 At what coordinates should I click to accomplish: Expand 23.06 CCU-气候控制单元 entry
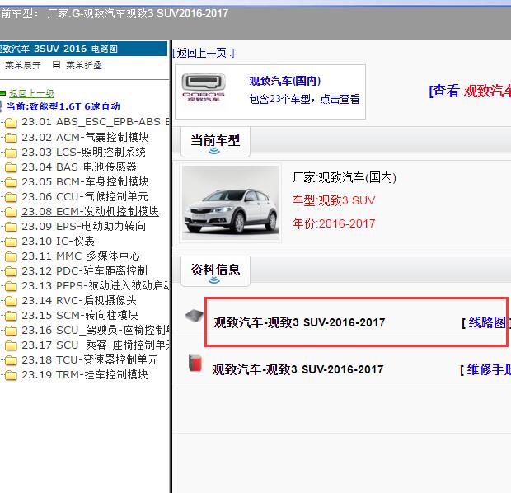pos(85,196)
